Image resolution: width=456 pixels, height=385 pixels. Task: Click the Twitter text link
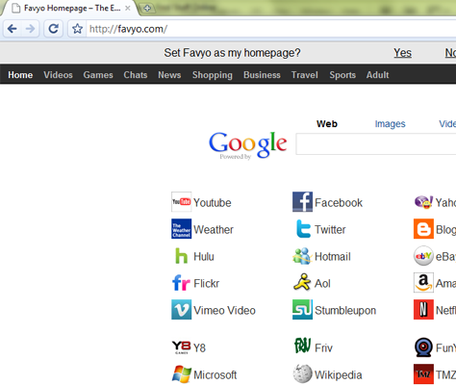tap(330, 230)
